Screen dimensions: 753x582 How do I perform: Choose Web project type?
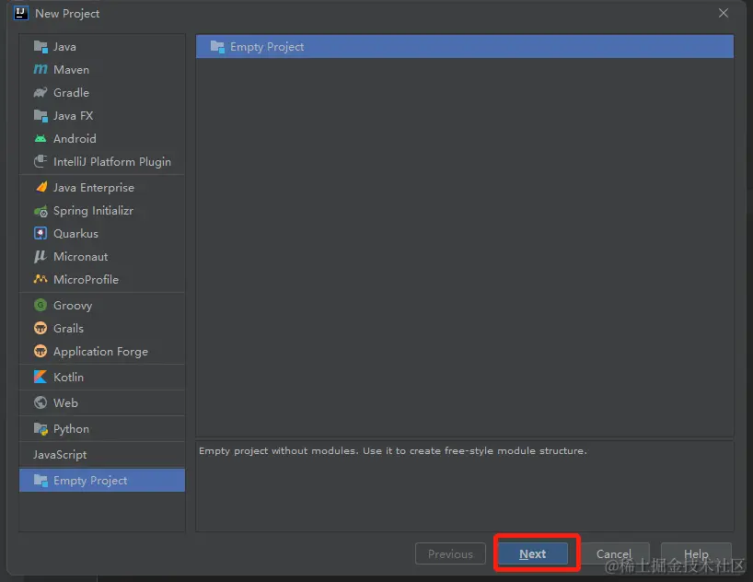pos(102,402)
